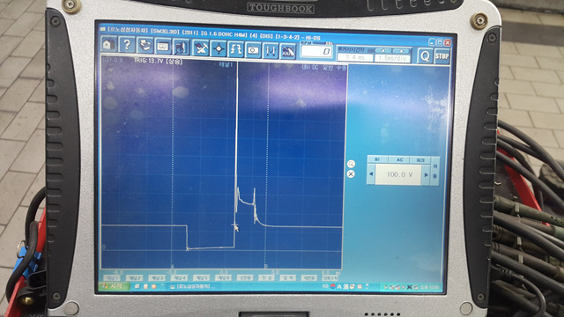This screenshot has width=564, height=317.
Task: Increase voltage range with right arrow
Action: pos(427,175)
